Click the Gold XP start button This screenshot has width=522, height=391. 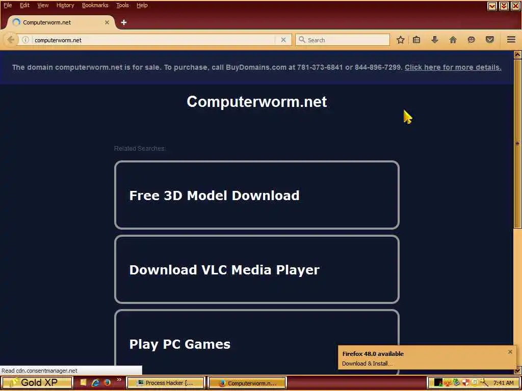click(x=37, y=383)
